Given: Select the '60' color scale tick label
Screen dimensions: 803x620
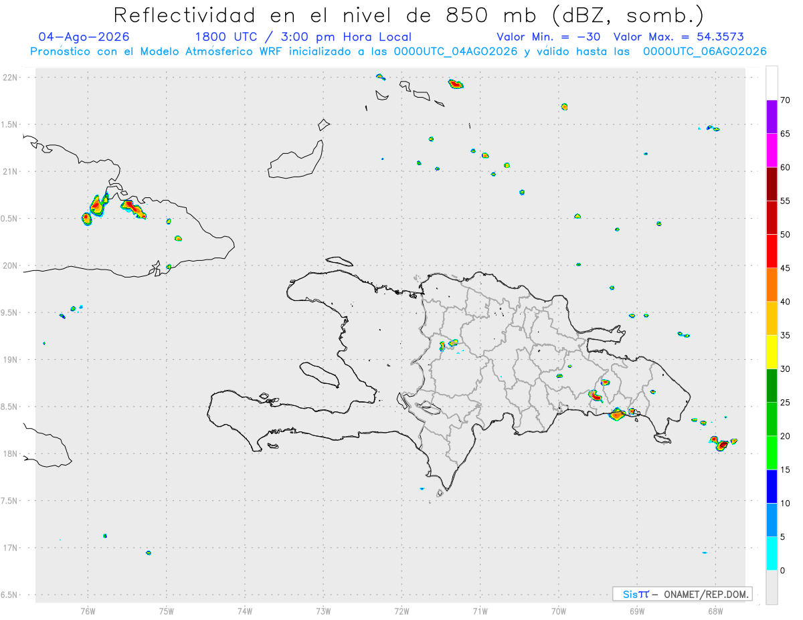Looking at the screenshot, I should pos(785,167).
